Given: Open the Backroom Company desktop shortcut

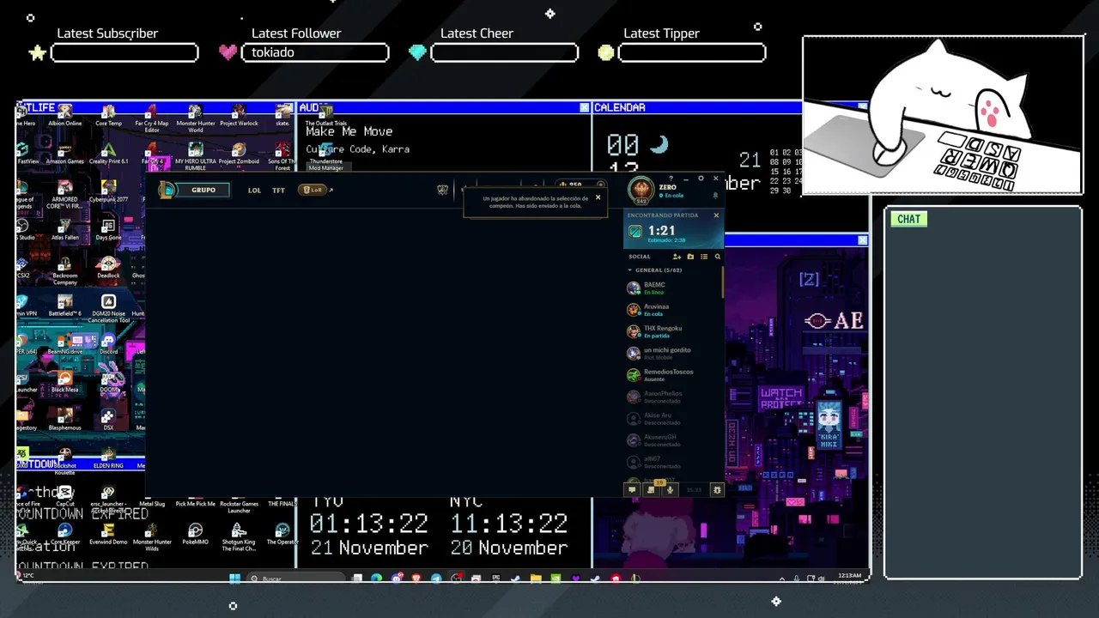Looking at the screenshot, I should 64,269.
